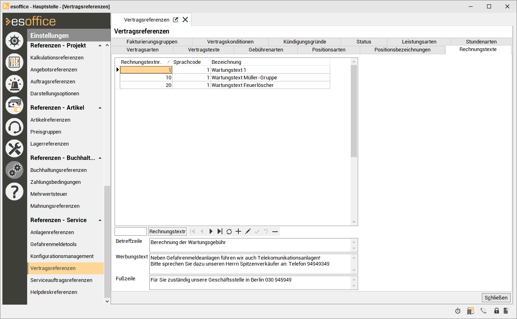
Task: Click the lock icon in status bar
Action: coord(497,311)
